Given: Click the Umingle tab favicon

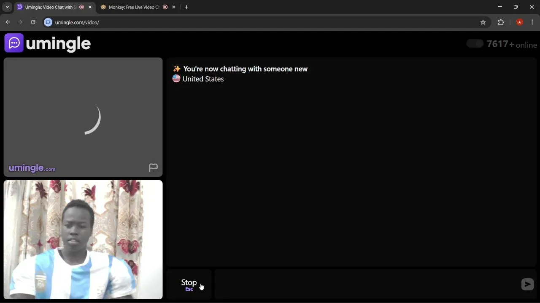Looking at the screenshot, I should pos(19,7).
